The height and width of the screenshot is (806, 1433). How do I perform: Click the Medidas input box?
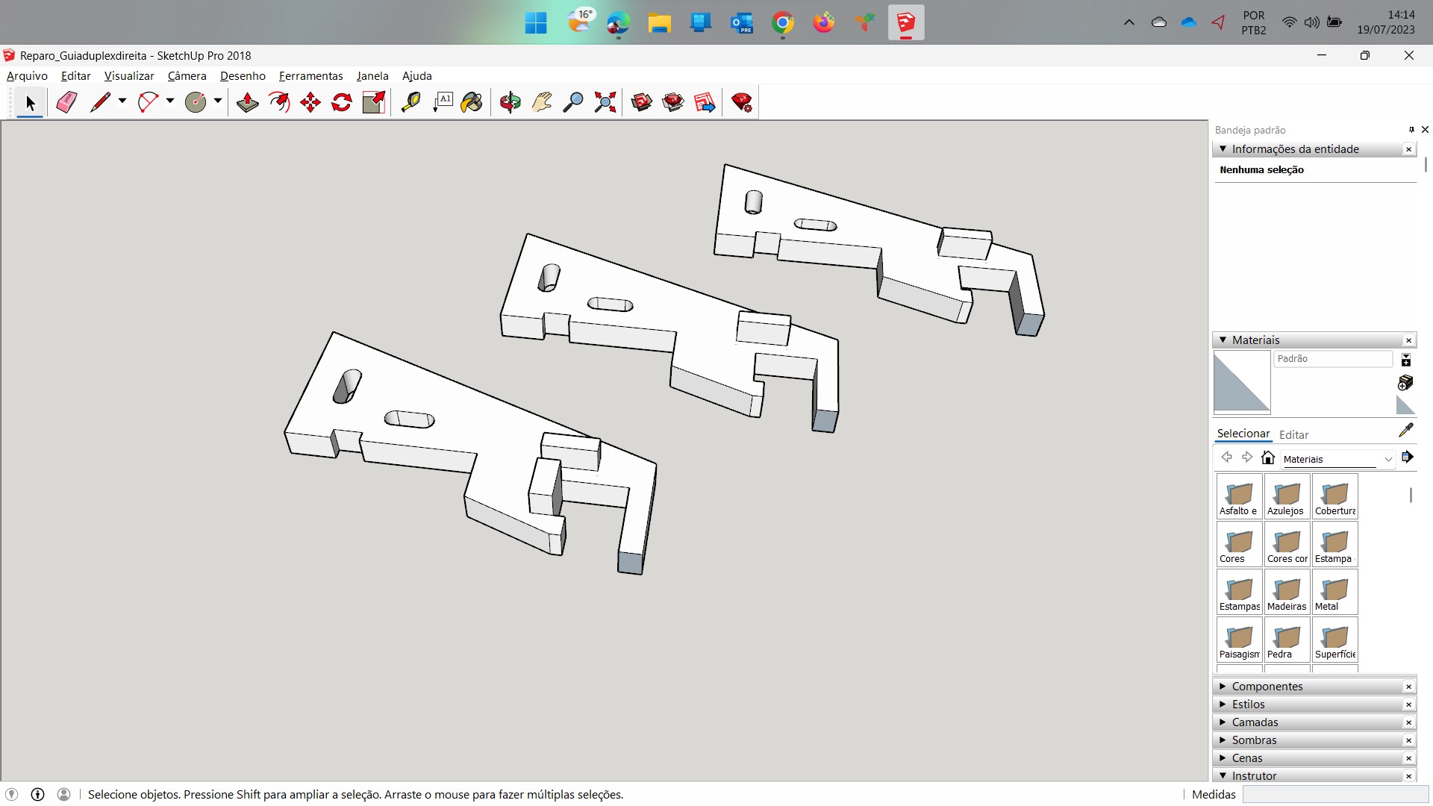pyautogui.click(x=1334, y=794)
